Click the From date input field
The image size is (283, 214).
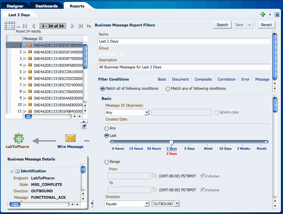129,176
